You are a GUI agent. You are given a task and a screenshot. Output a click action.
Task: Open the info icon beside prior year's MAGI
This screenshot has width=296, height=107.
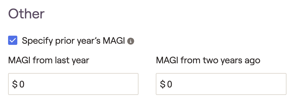pos(131,41)
